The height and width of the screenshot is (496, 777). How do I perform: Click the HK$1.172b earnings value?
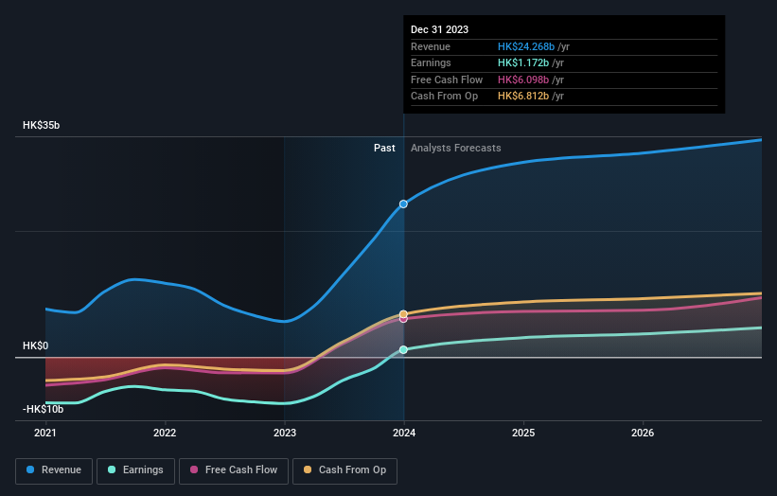(x=523, y=62)
